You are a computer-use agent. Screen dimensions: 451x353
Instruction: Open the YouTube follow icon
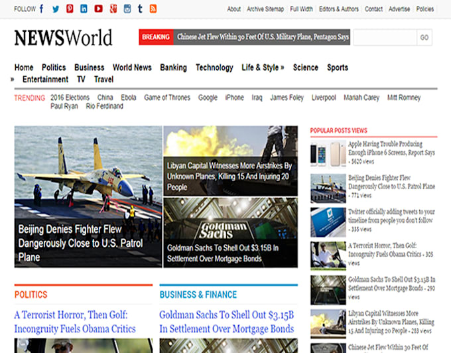point(98,9)
